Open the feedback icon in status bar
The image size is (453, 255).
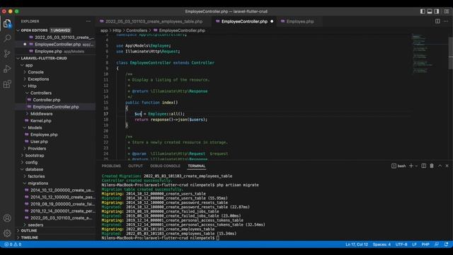(x=437, y=244)
